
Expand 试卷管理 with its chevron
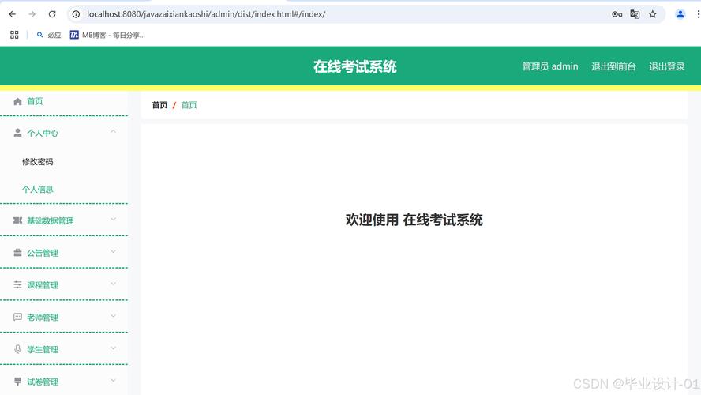pos(113,380)
